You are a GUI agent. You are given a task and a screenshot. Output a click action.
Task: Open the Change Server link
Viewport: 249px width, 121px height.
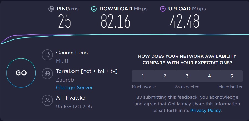click(74, 88)
